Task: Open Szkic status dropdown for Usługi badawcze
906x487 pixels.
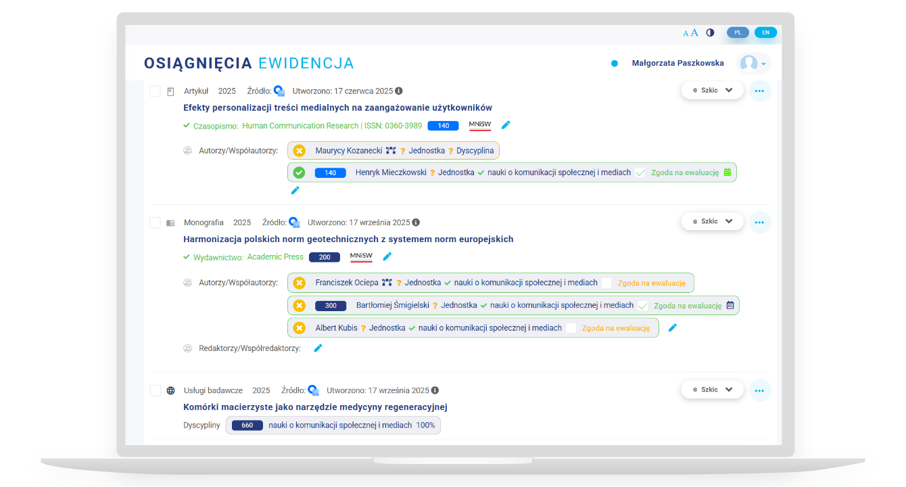Action: point(712,390)
